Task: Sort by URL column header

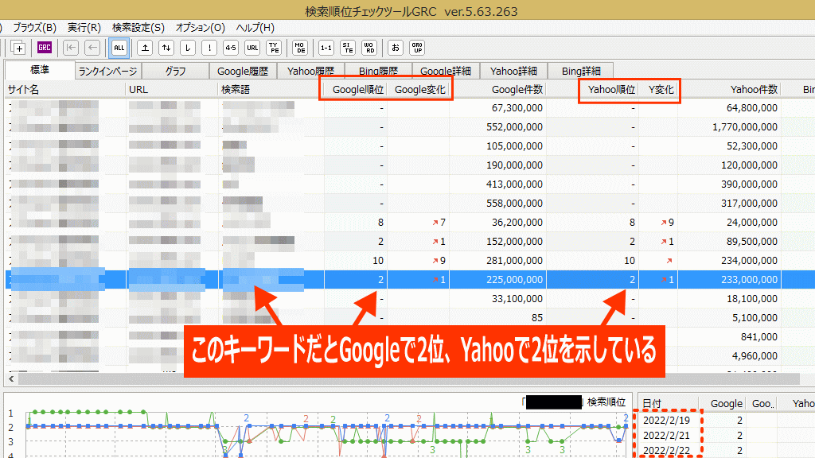Action: [172, 89]
